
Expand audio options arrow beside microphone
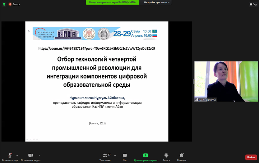click(x=17, y=155)
